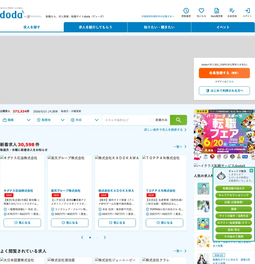The width and height of the screenshot is (255, 264).
Task: Click the chat robot mascot icon
Action: (x=221, y=176)
